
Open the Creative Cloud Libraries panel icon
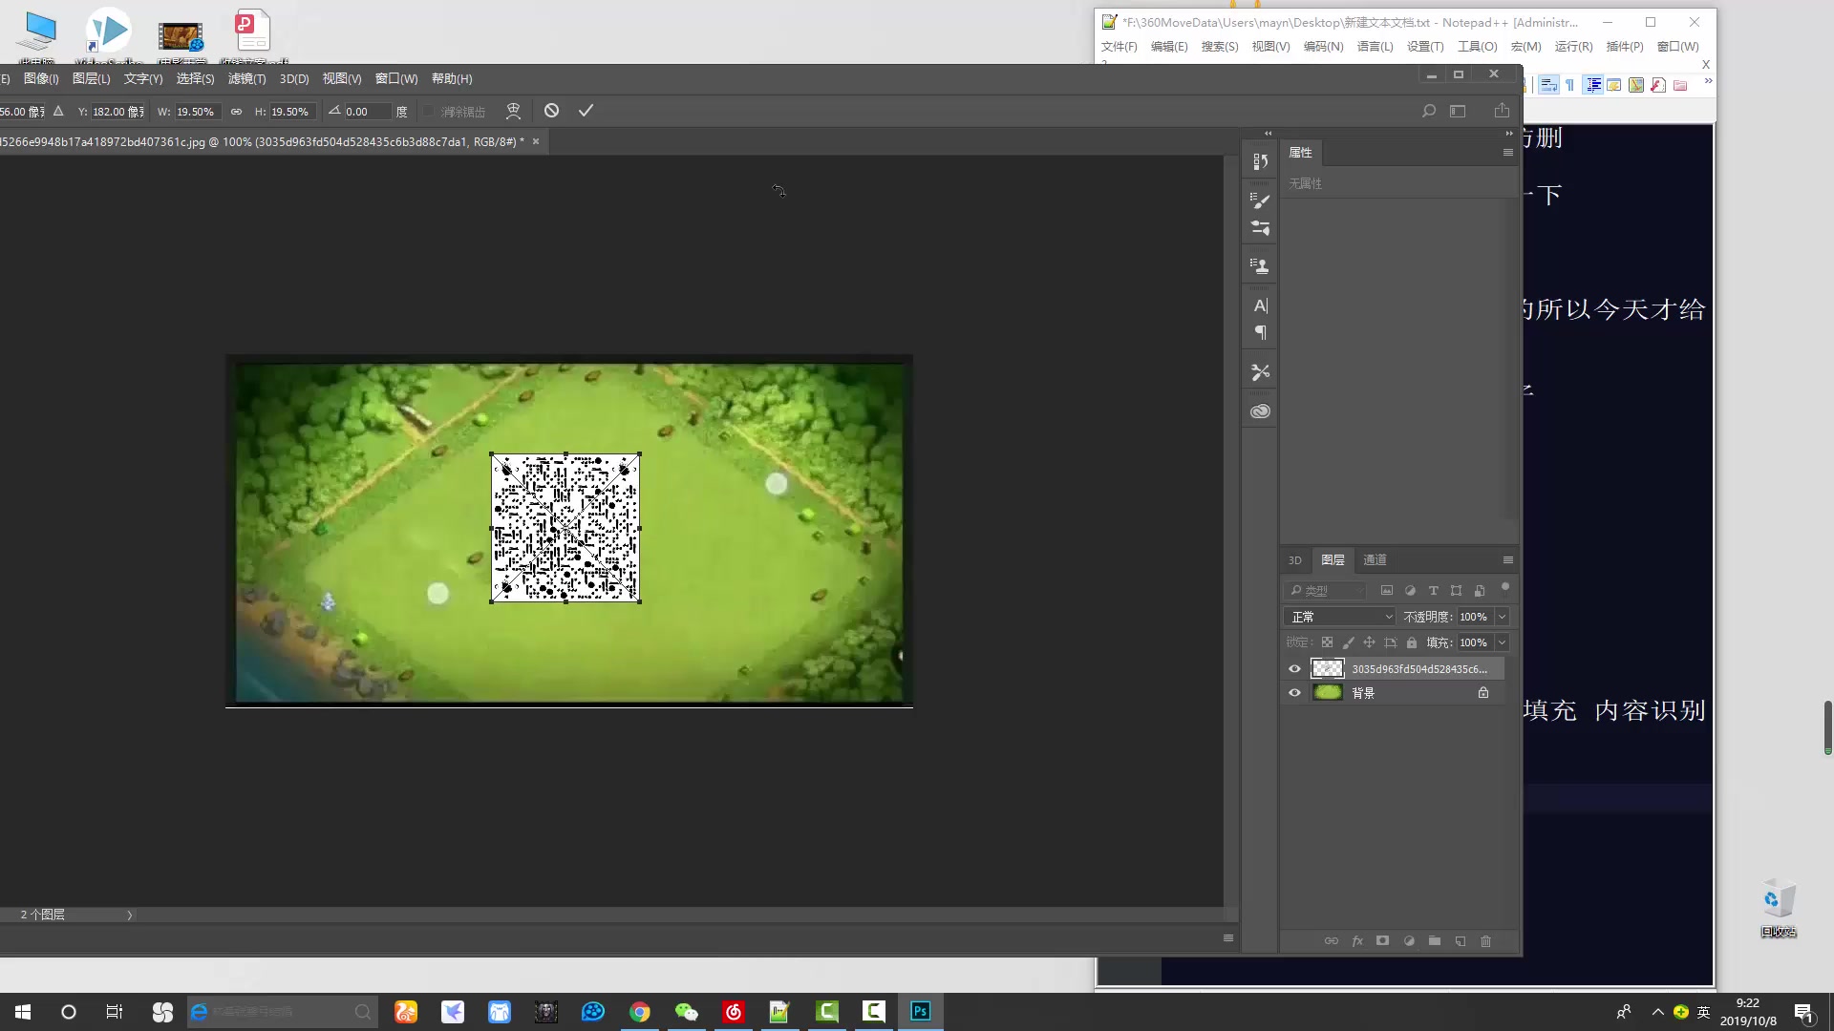pyautogui.click(x=1260, y=411)
